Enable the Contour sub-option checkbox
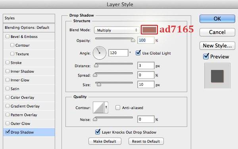238x149 pixels. pyautogui.click(x=12, y=45)
